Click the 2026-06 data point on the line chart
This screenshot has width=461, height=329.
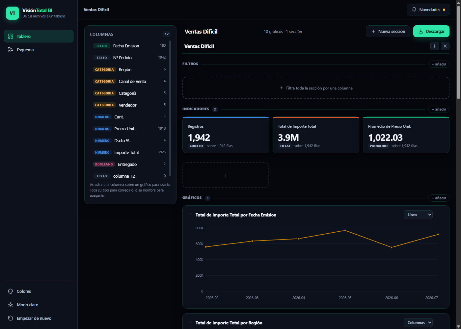(392, 247)
